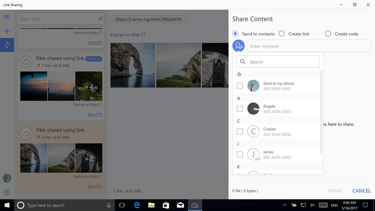Viewport: 375px width, 211px height.
Task: Show hidden system tray icons chevron
Action: pos(284,205)
